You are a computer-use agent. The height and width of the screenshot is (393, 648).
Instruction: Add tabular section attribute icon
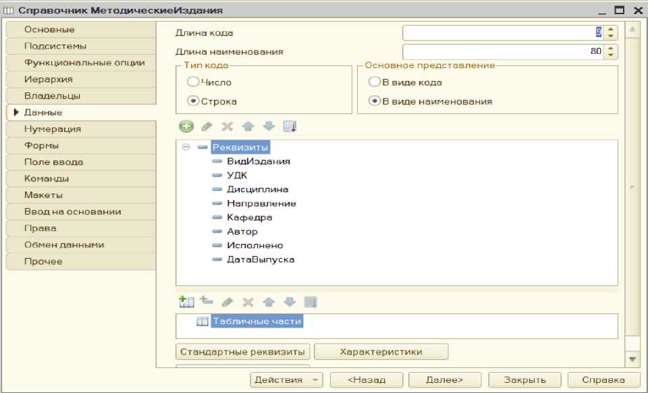[x=207, y=301]
